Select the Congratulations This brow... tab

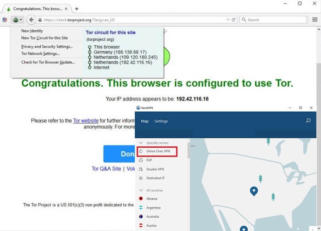pyautogui.click(x=37, y=9)
